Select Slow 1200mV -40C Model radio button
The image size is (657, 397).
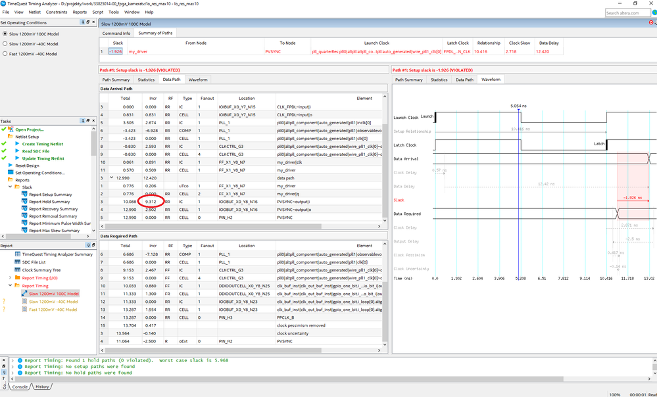point(5,43)
